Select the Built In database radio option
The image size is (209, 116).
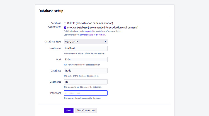point(65,23)
